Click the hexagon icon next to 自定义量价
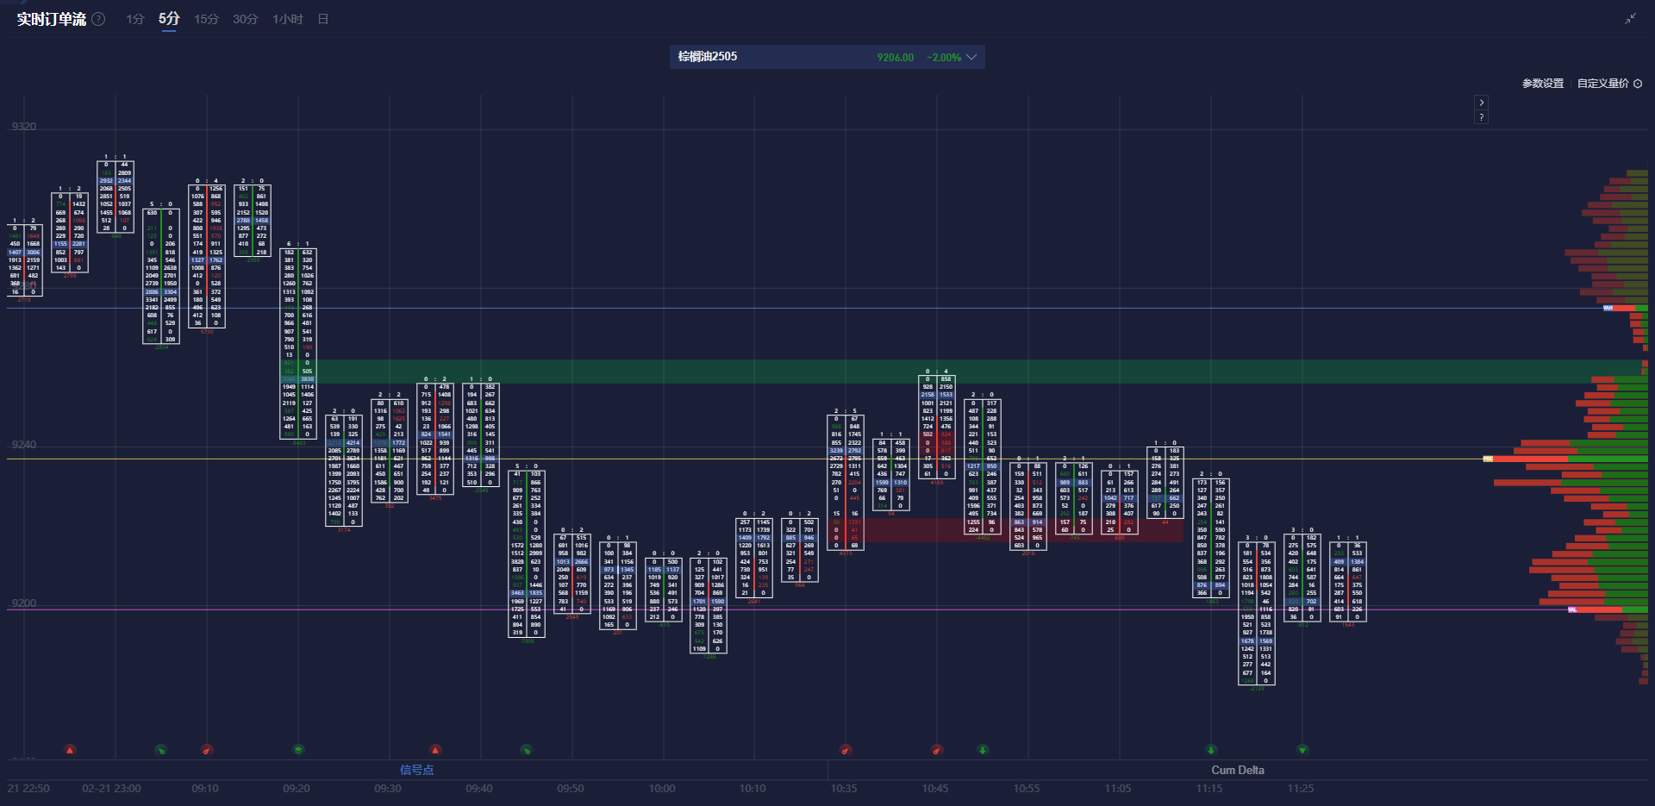Image resolution: width=1655 pixels, height=806 pixels. pyautogui.click(x=1638, y=84)
